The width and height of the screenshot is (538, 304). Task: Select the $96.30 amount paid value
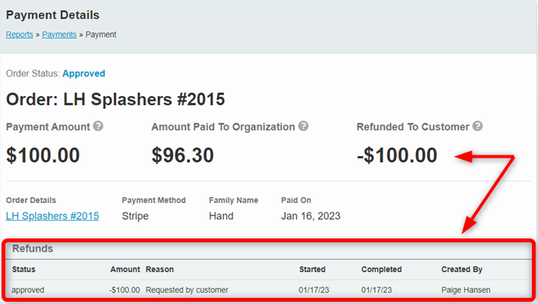pos(183,155)
